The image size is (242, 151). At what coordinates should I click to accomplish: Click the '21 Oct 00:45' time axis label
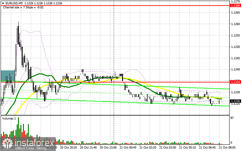(128, 148)
